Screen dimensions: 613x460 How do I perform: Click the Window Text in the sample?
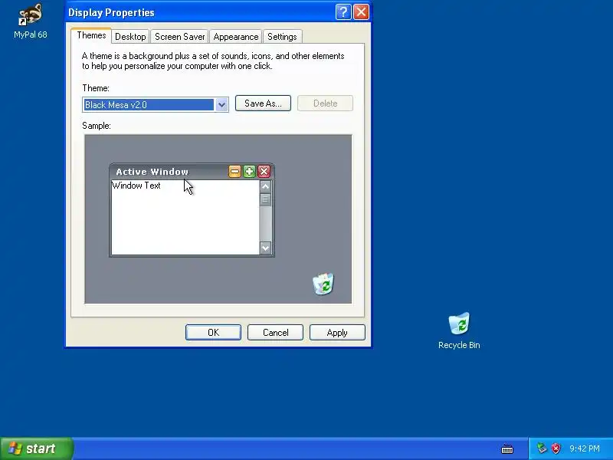pyautogui.click(x=136, y=186)
